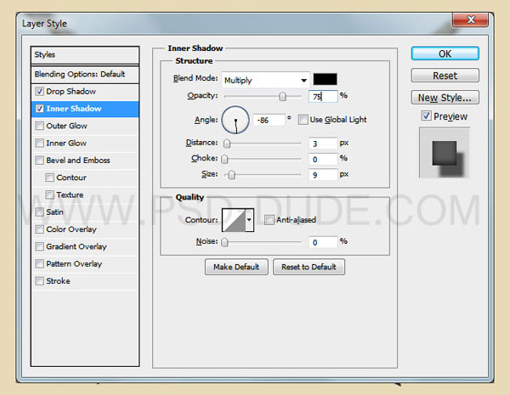Click the Distance slider handle
This screenshot has height=395, width=510.
[227, 144]
